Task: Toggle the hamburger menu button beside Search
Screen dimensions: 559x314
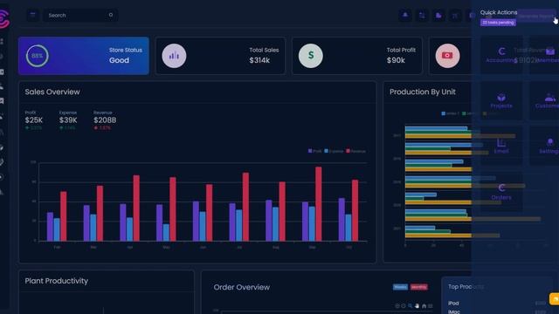Action: [x=33, y=15]
